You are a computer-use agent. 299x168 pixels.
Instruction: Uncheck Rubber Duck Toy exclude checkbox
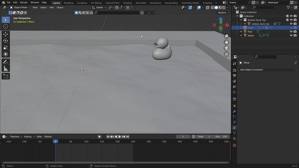click(x=287, y=20)
